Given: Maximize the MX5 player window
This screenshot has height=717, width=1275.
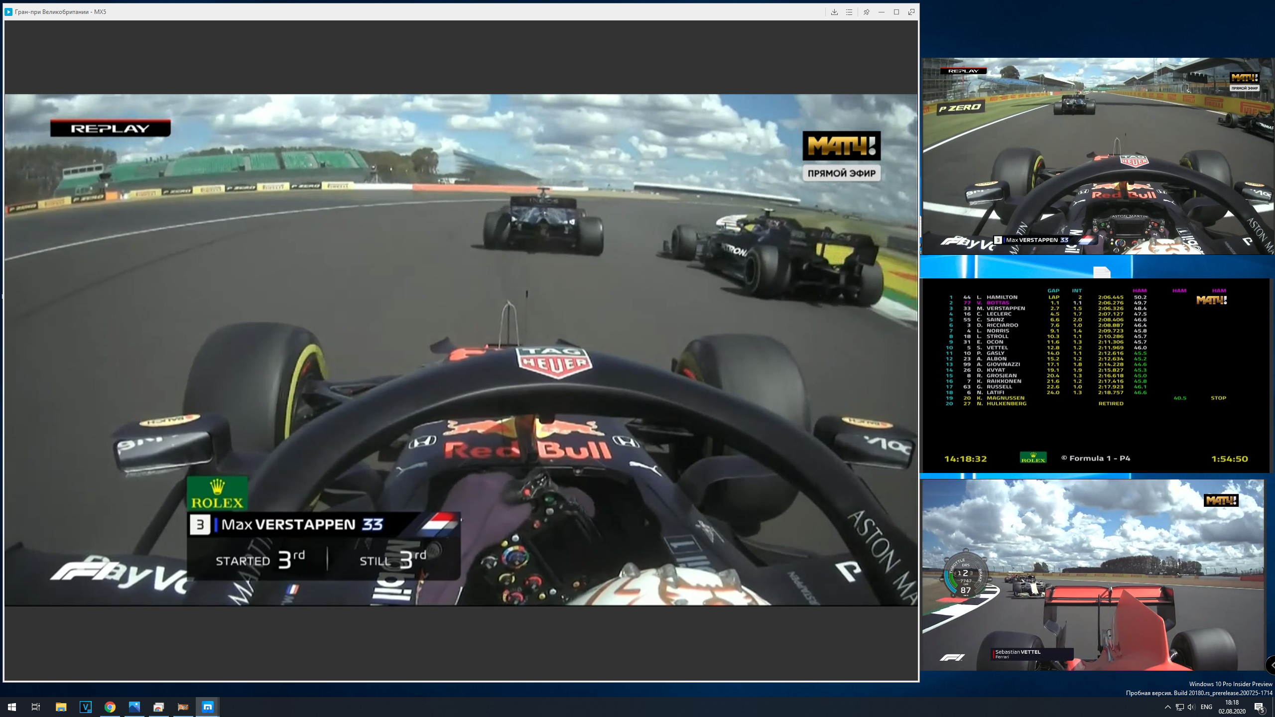Looking at the screenshot, I should tap(896, 12).
